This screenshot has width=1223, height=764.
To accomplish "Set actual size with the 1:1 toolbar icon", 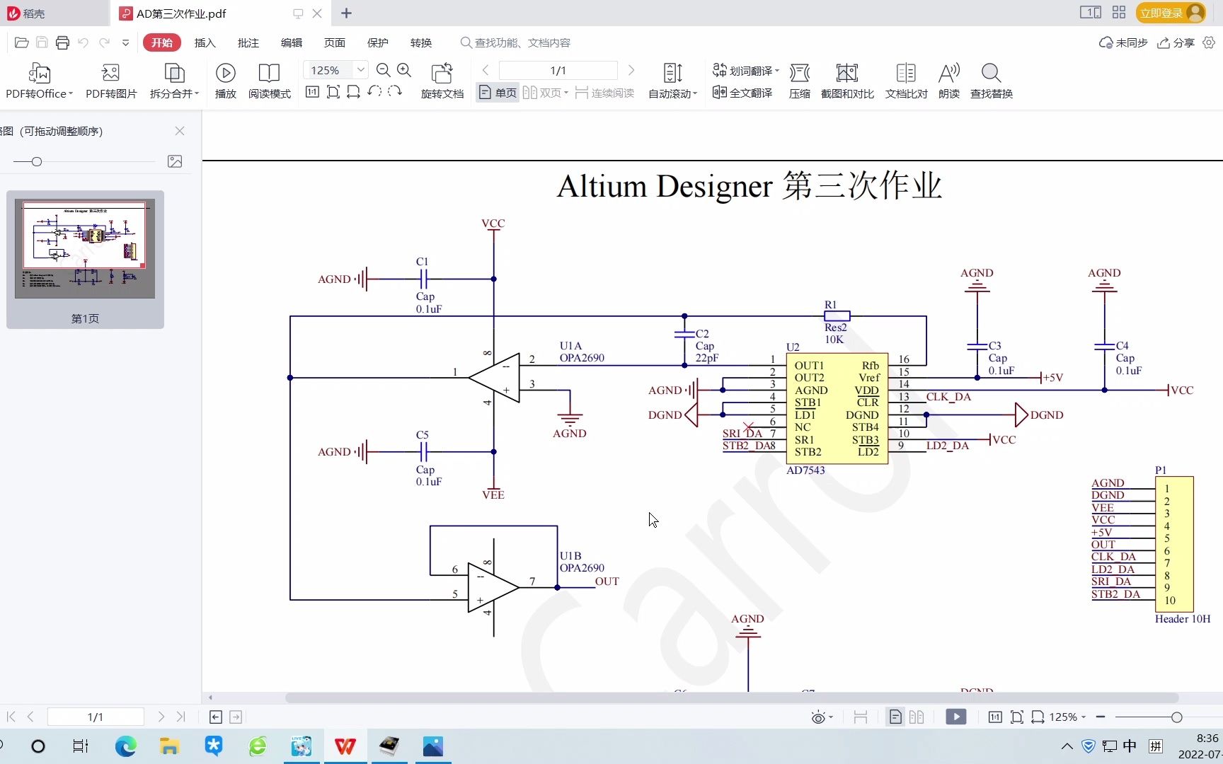I will [x=312, y=92].
